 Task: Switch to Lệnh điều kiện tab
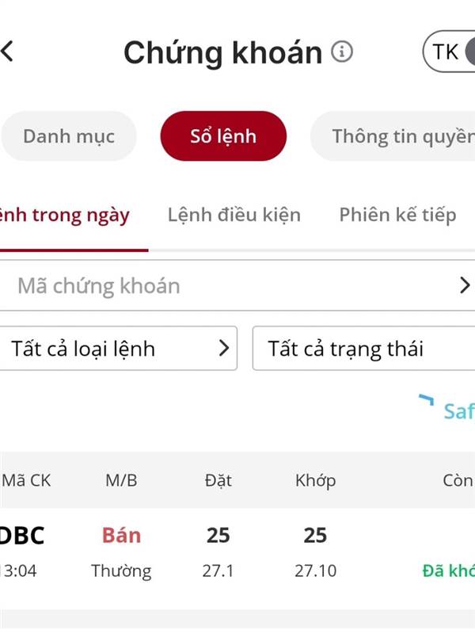pos(234,215)
